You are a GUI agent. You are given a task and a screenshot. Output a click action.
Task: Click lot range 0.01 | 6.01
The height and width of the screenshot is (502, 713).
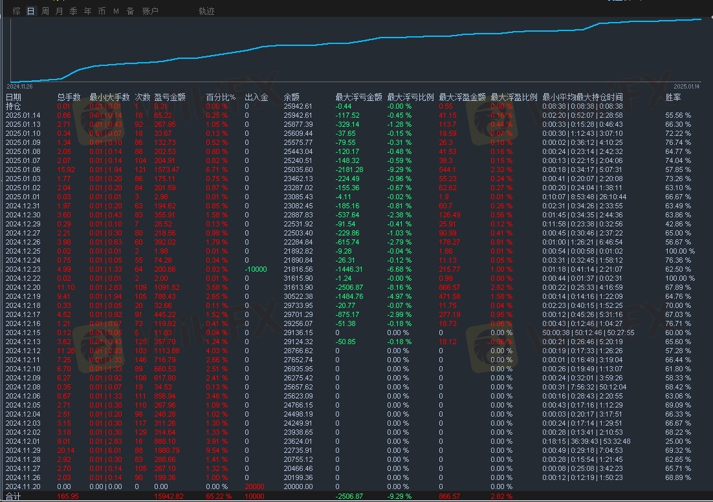[105, 450]
